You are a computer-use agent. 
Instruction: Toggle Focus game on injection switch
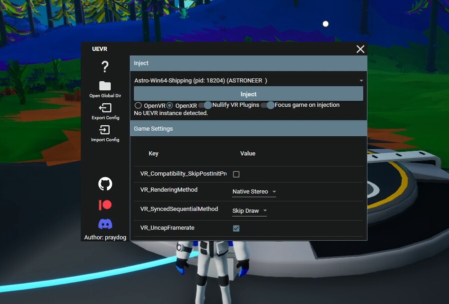click(x=268, y=105)
